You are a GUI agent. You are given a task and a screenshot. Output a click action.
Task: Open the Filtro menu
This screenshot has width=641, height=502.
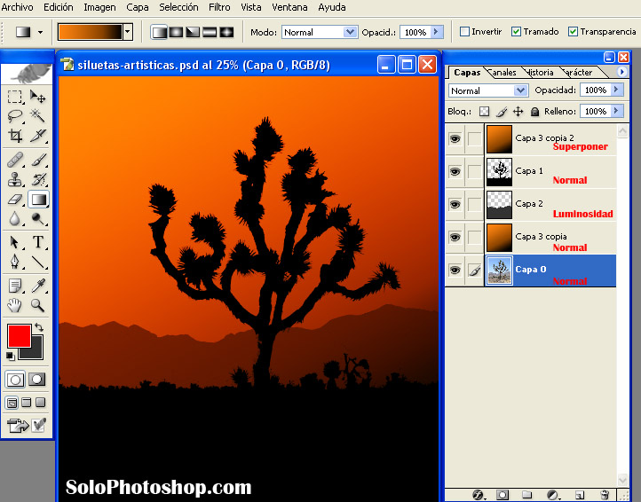(219, 7)
